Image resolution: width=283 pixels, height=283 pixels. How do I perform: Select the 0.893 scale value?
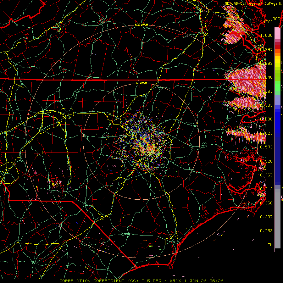pos(266,63)
